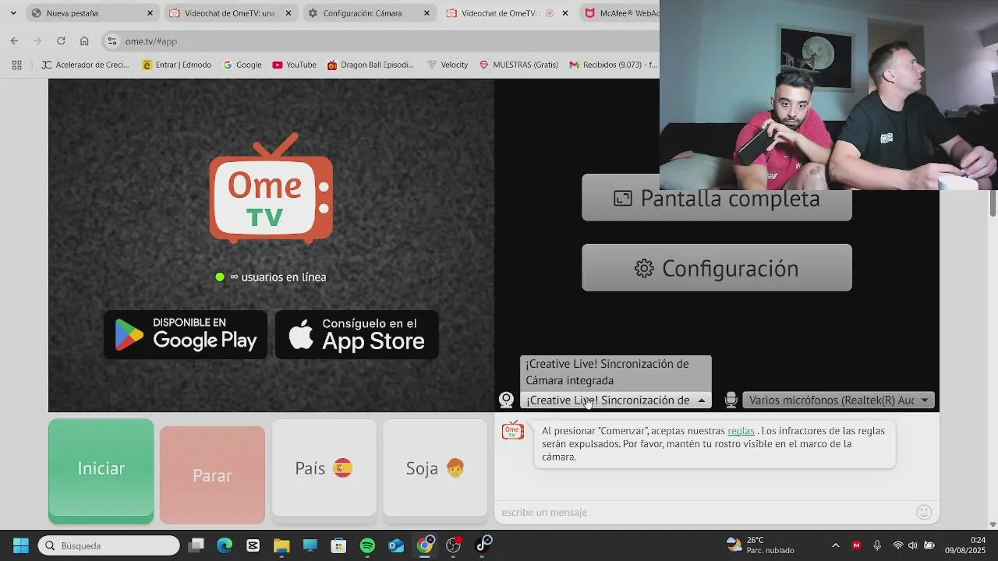Open Task View in the taskbar
Viewport: 998px width, 561px height.
(x=196, y=545)
